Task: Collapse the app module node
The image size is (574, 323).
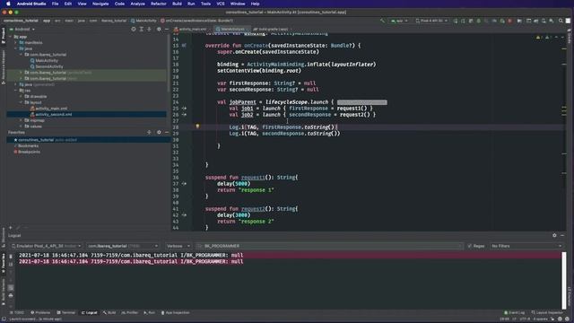Action: (x=11, y=37)
